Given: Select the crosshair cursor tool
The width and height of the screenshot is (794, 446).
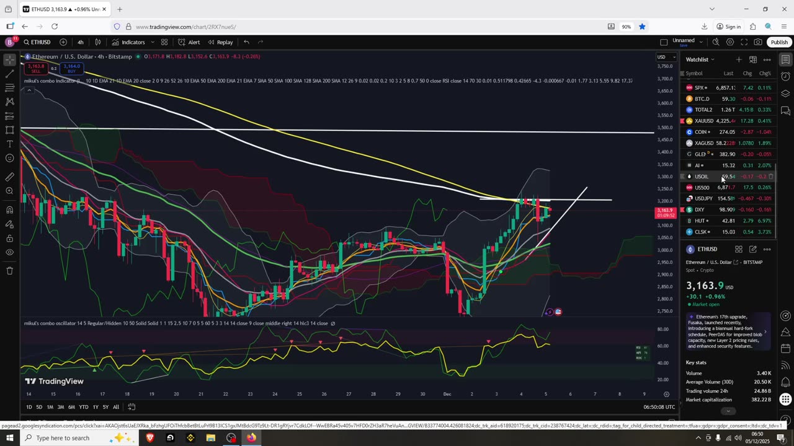Looking at the screenshot, I should pyautogui.click(x=9, y=59).
